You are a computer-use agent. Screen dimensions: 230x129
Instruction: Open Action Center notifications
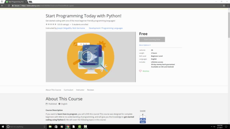coord(226,126)
